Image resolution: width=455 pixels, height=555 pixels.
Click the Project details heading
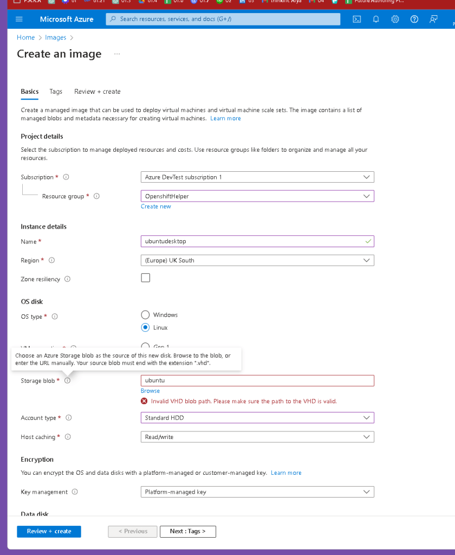[x=42, y=136]
